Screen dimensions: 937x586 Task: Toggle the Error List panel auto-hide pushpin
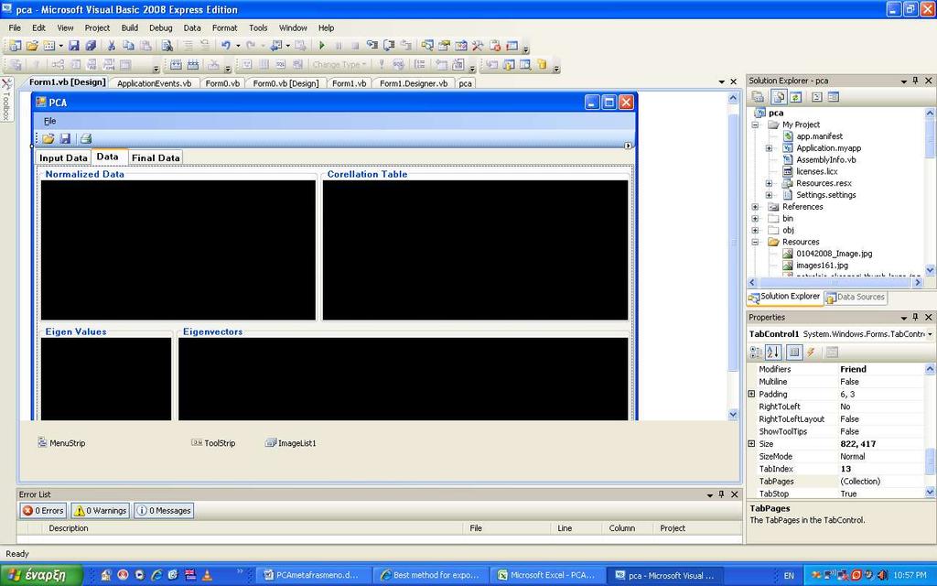pos(722,494)
